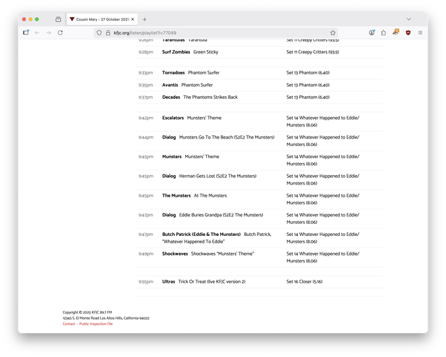Image resolution: width=446 pixels, height=357 pixels.
Task: Select the Cousin Mary playlist tab
Action: tap(98, 20)
